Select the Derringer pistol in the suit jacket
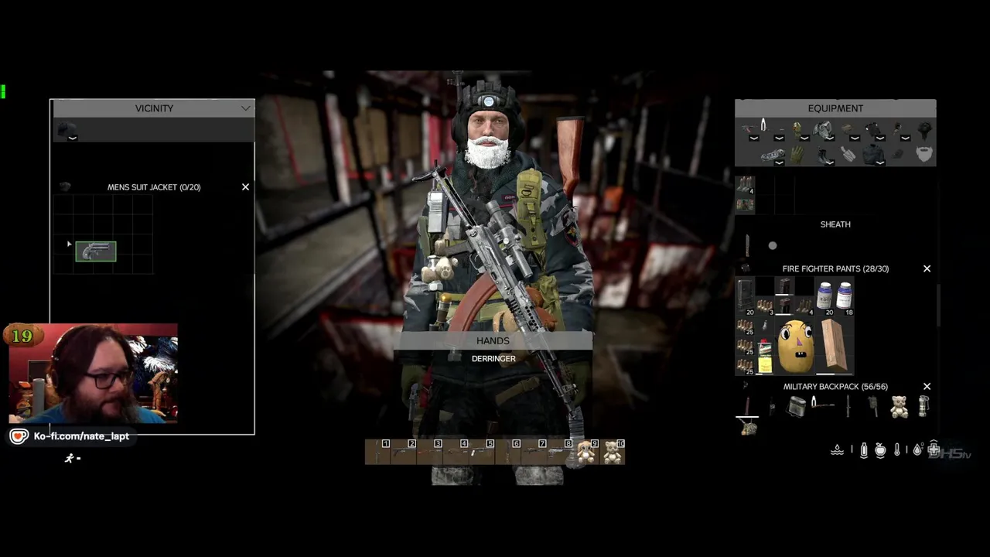This screenshot has width=990, height=557. tap(96, 251)
